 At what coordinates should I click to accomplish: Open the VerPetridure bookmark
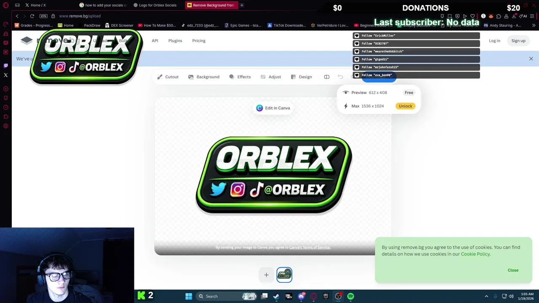[x=329, y=25]
